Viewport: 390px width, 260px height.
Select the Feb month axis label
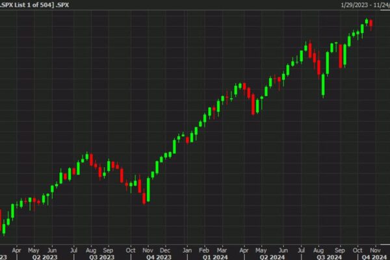click(204, 250)
